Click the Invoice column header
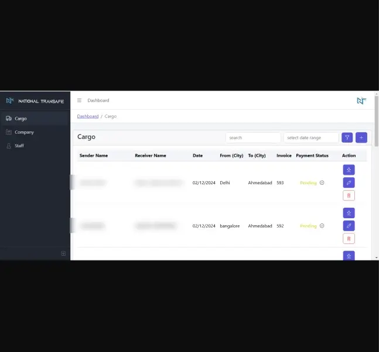 pos(284,155)
